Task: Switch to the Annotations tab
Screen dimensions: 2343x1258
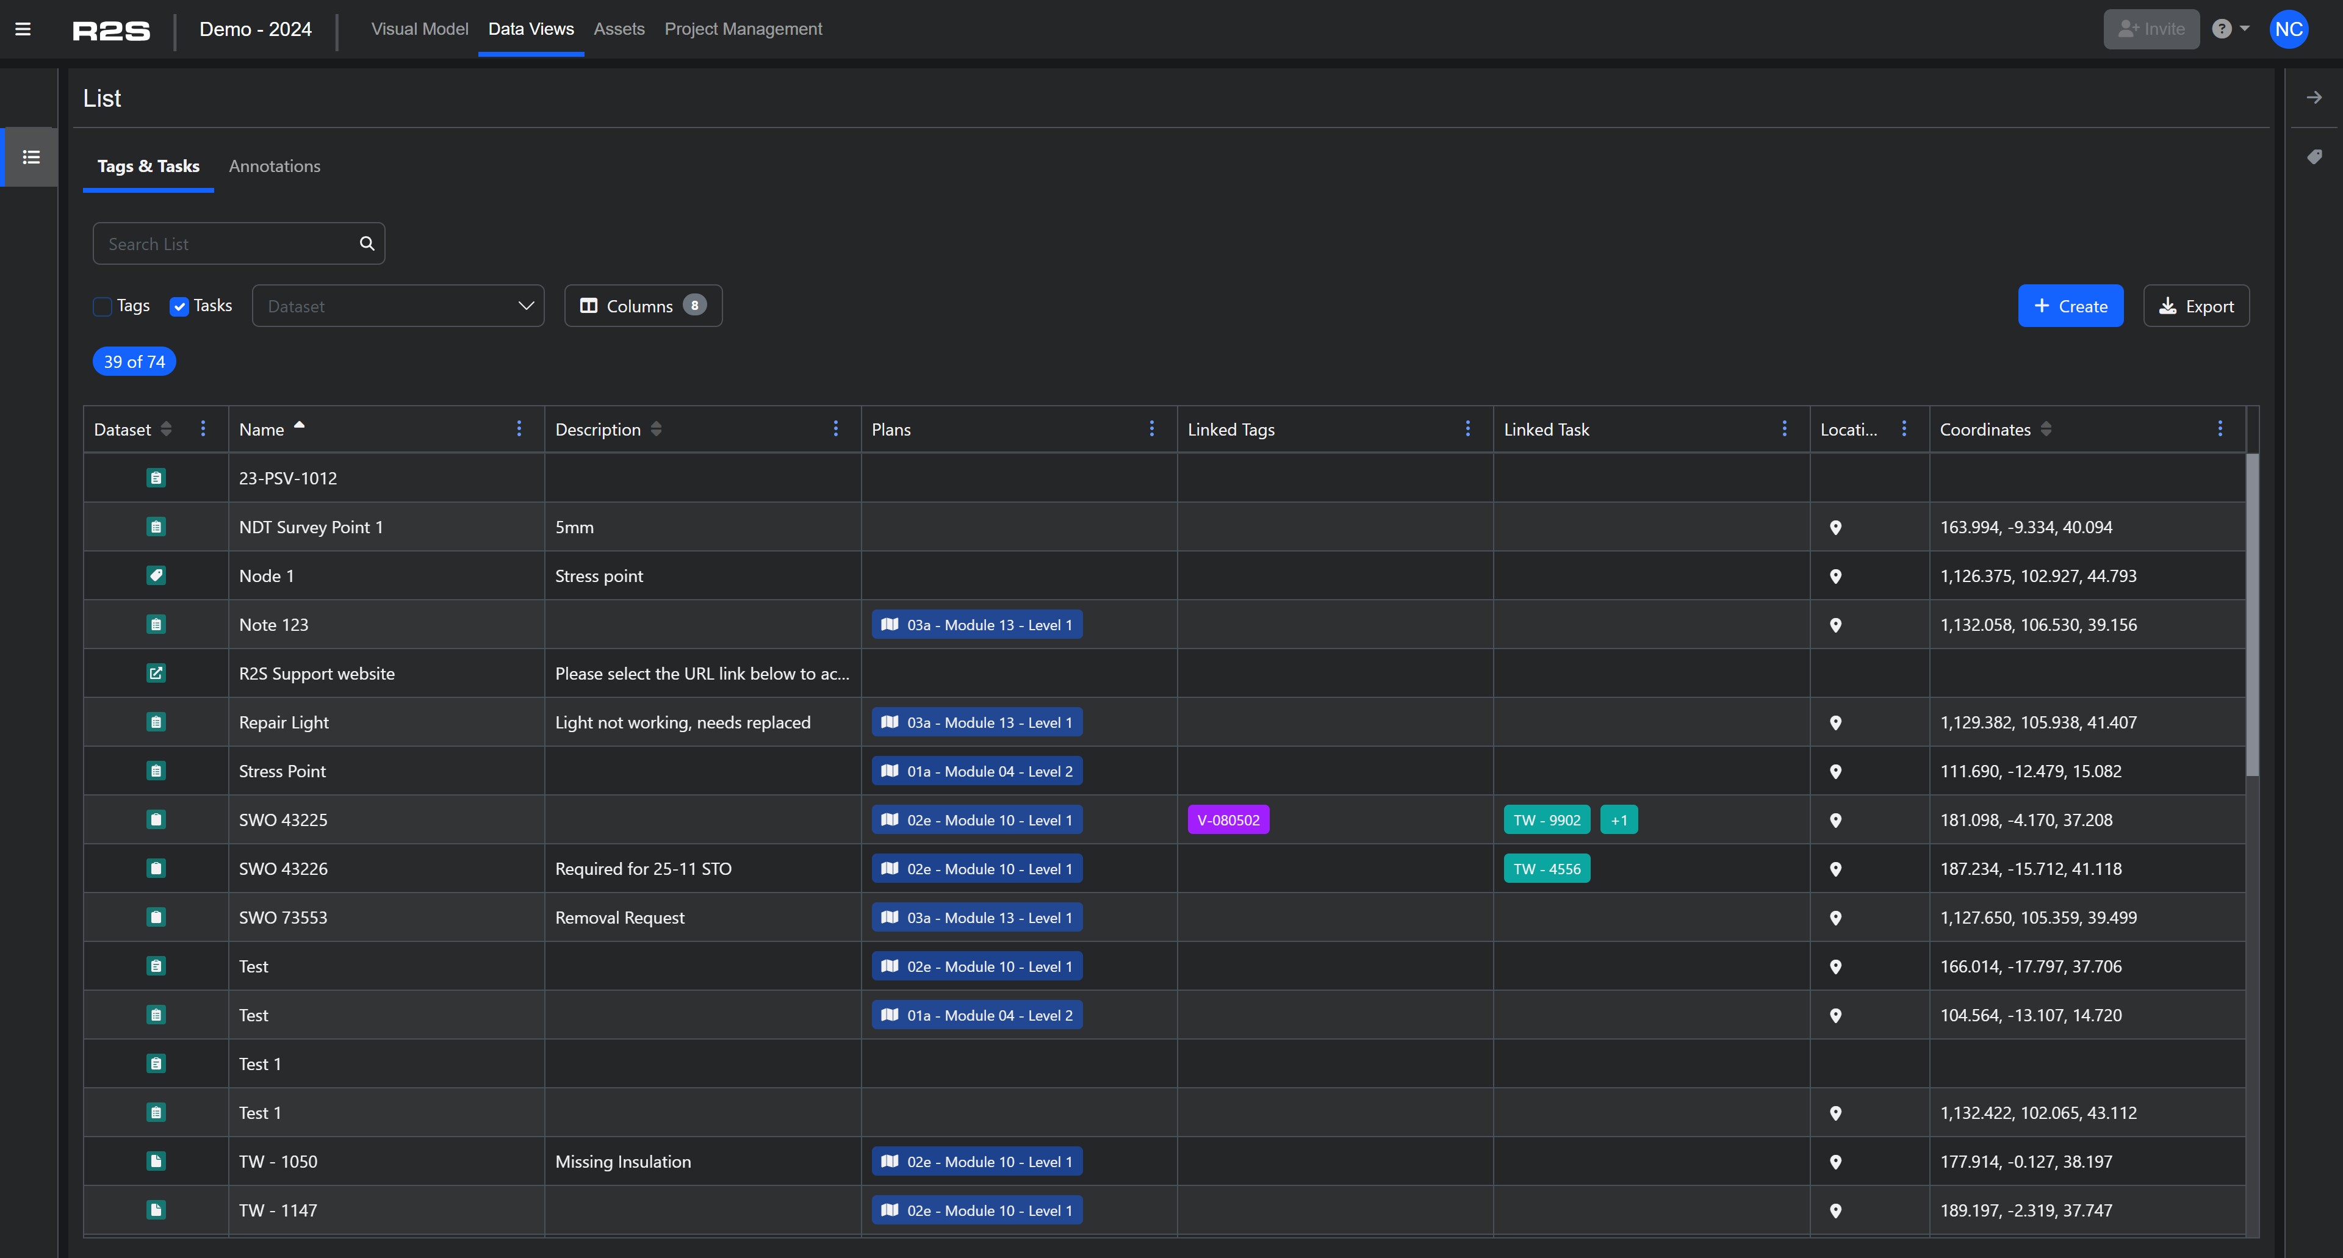Action: 275,167
